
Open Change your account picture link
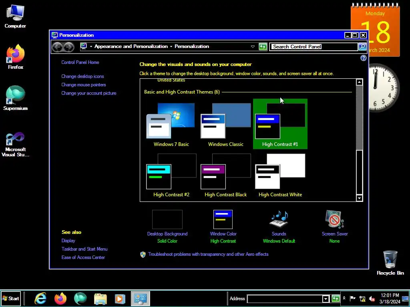click(x=88, y=93)
